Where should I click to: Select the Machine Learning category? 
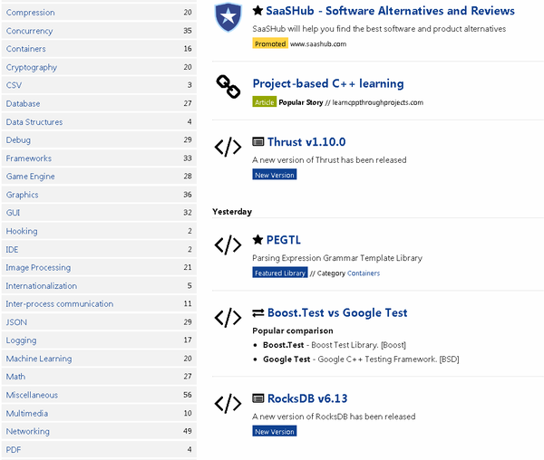[99, 359]
